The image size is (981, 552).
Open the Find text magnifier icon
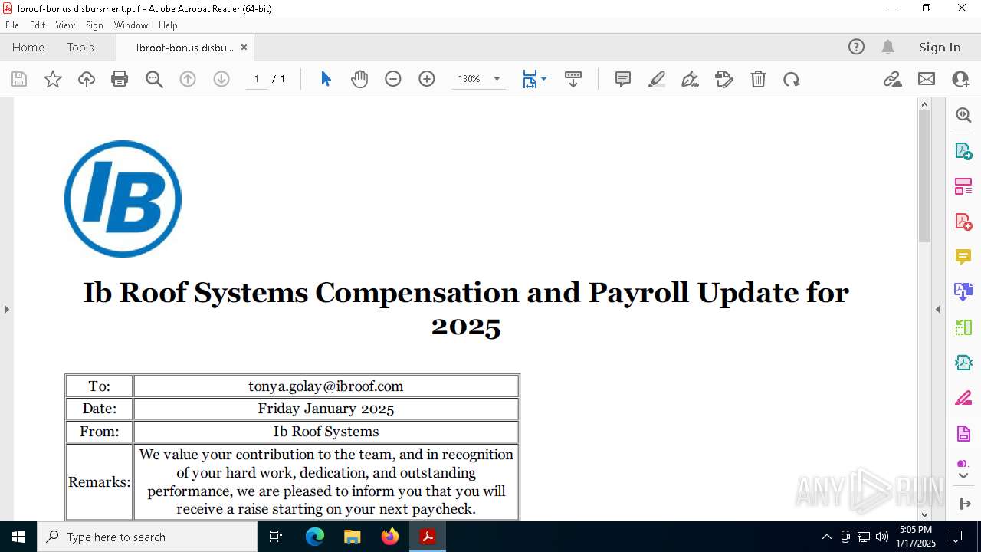pyautogui.click(x=154, y=79)
